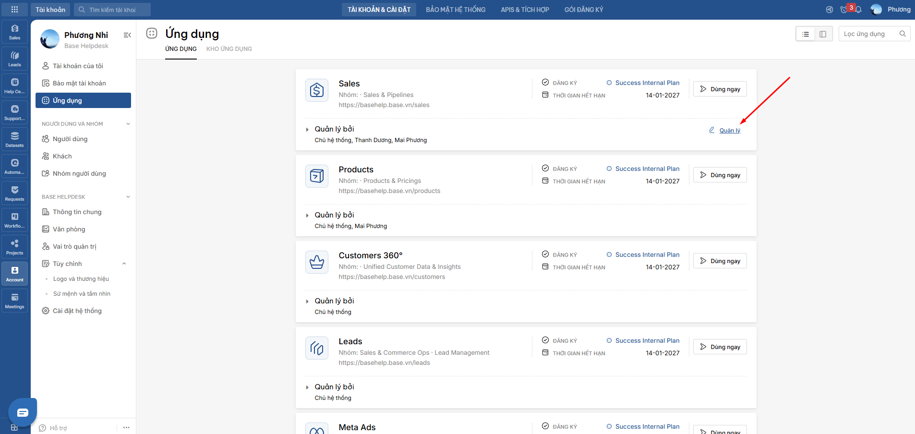Open Requests app in left rail
Viewport: 915px width, 434px height.
(15, 193)
